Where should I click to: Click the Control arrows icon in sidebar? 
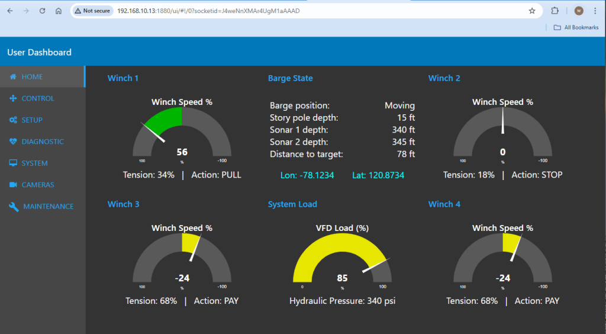click(x=13, y=98)
